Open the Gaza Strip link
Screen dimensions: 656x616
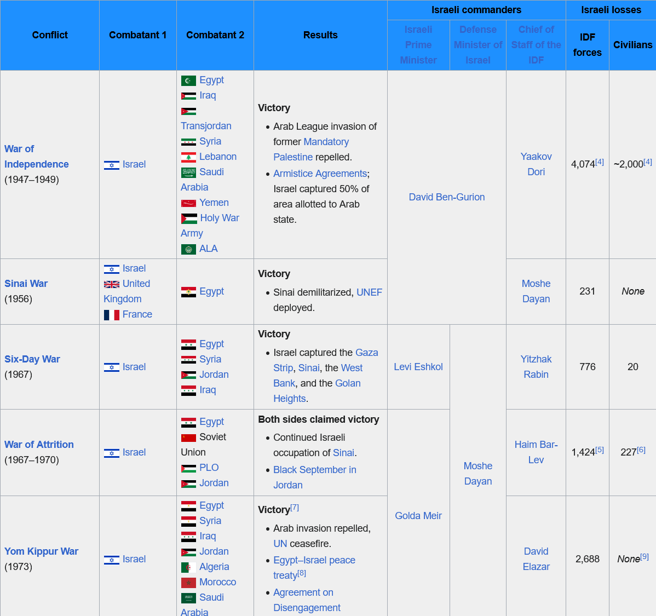point(325,360)
